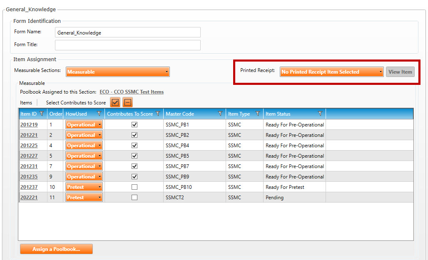This screenshot has width=428, height=260.
Task: Open the Master Code column filter icon
Action: [220, 114]
